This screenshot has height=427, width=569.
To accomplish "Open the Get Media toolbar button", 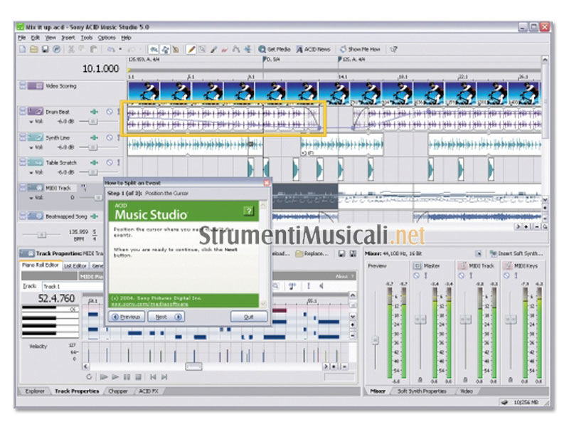I will (x=275, y=49).
